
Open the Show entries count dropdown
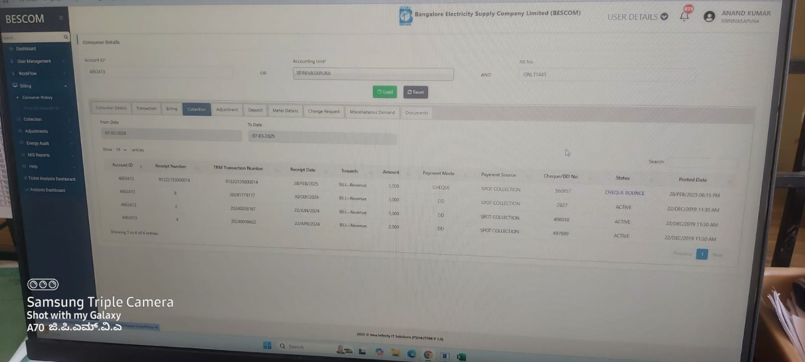point(121,150)
